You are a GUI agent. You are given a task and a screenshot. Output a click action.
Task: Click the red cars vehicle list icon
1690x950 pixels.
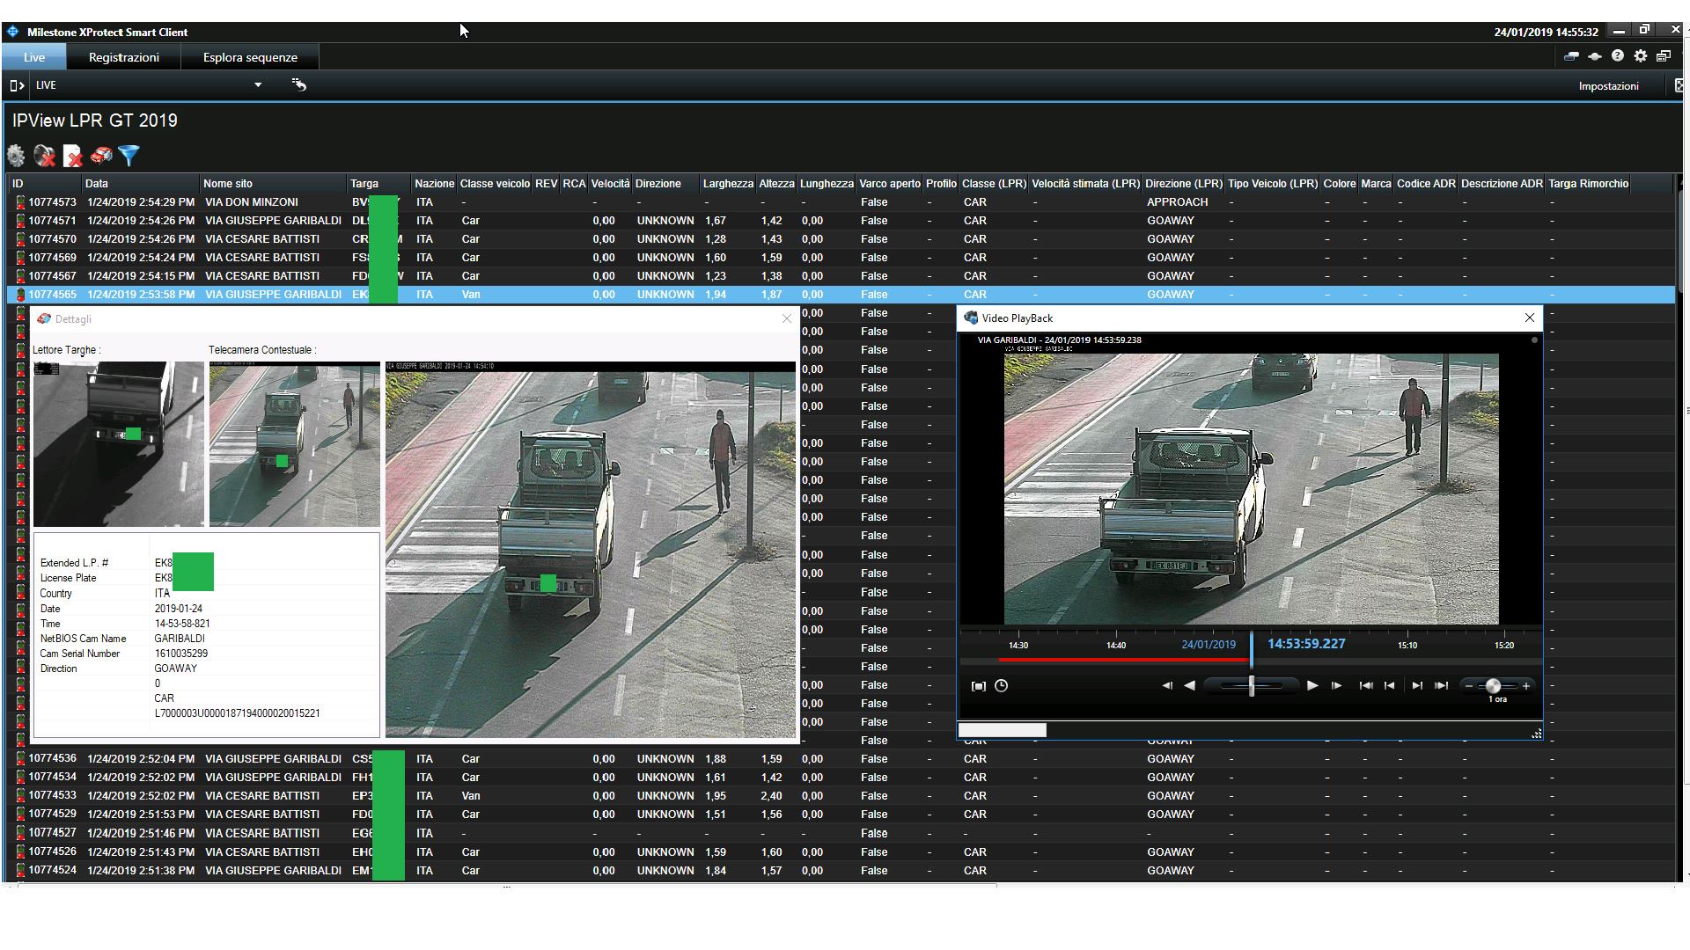click(x=101, y=156)
